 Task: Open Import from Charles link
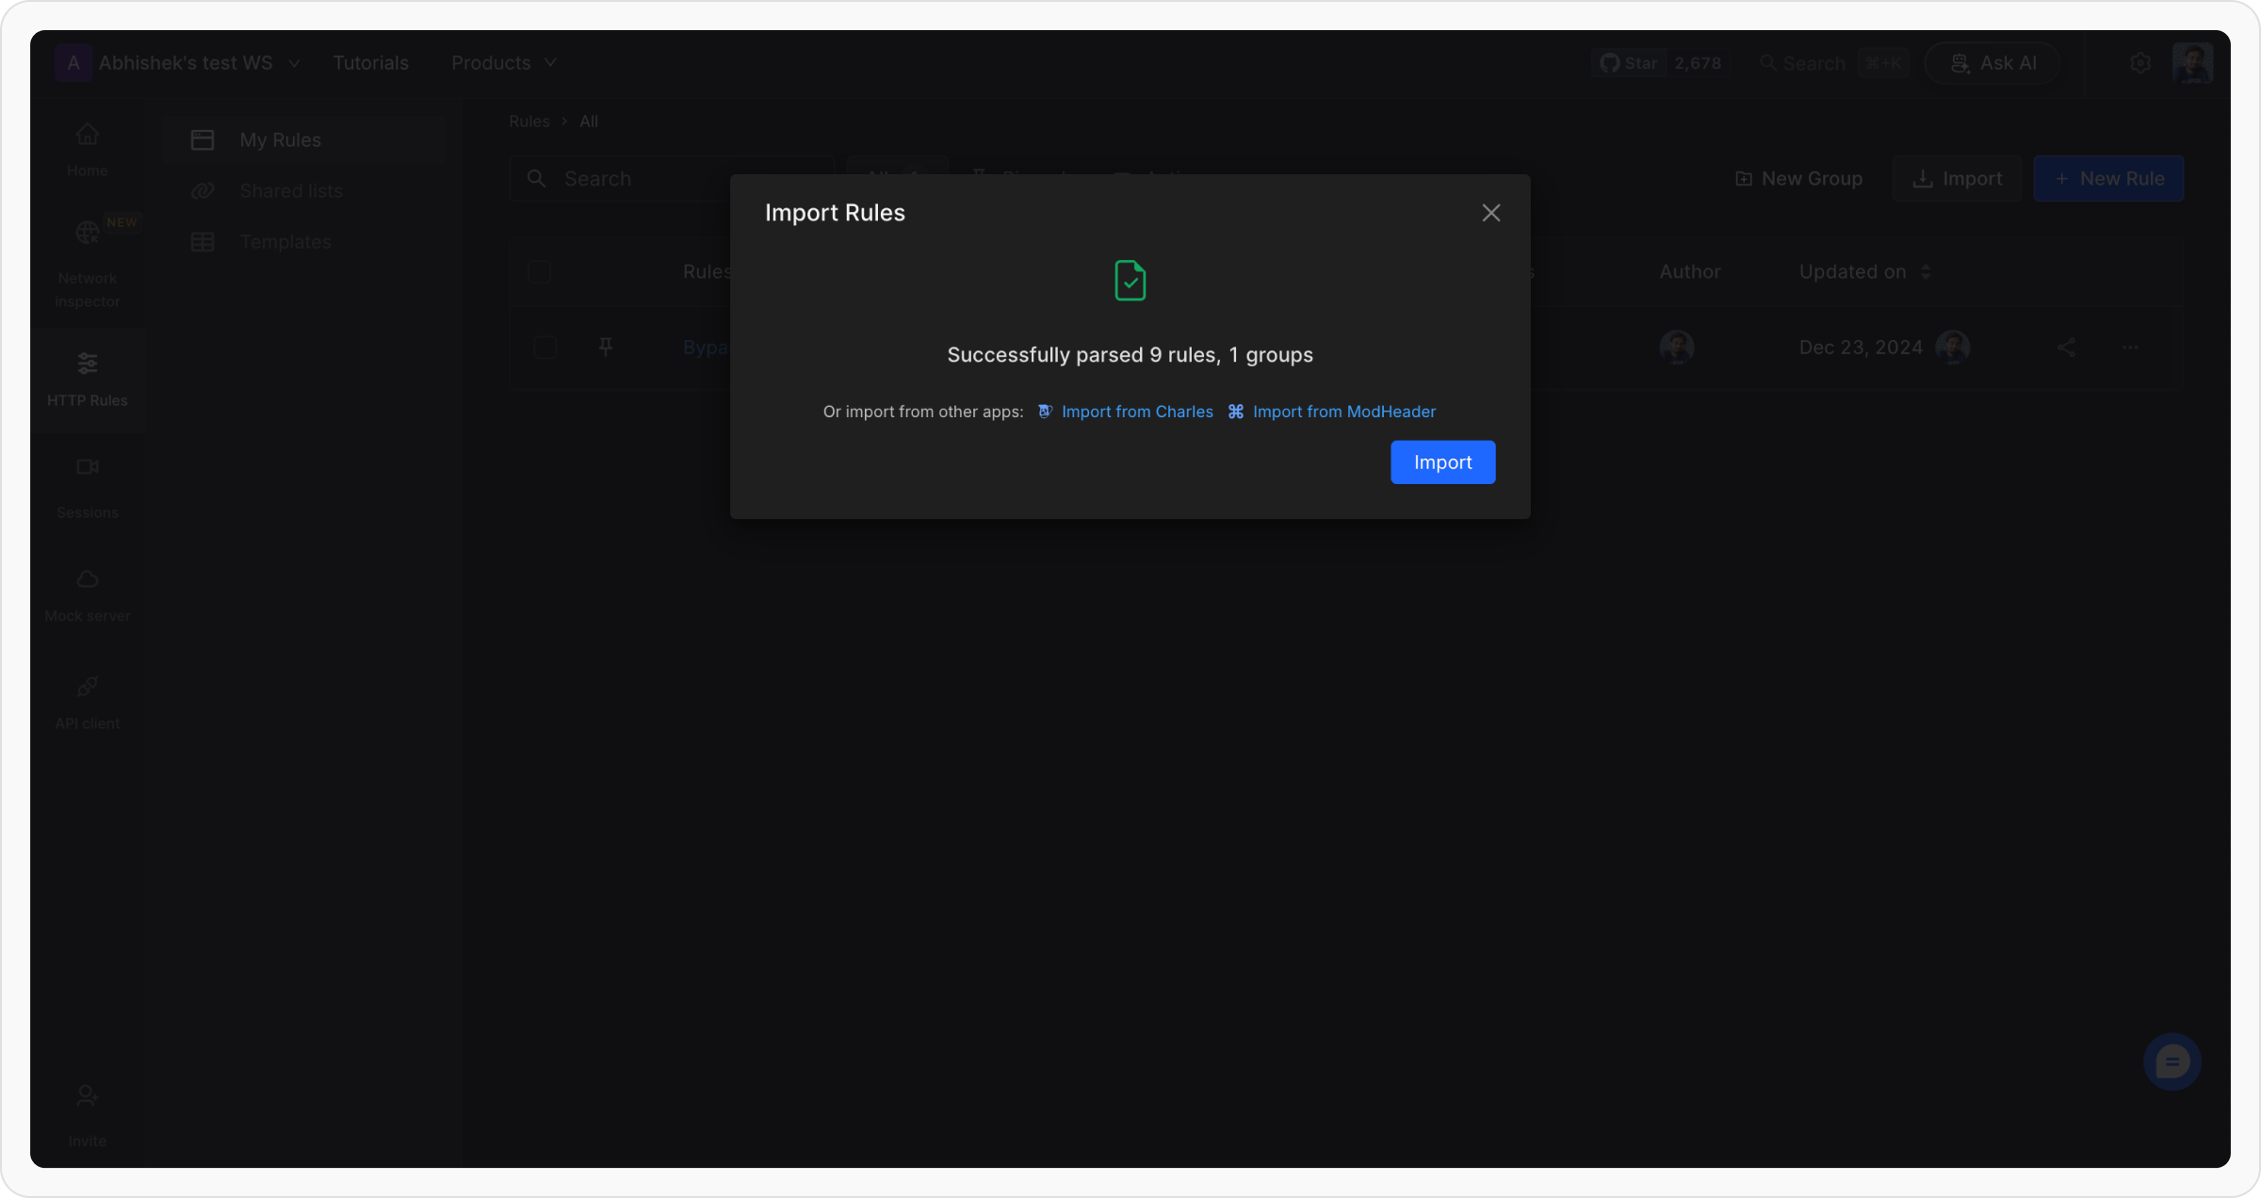coord(1136,412)
